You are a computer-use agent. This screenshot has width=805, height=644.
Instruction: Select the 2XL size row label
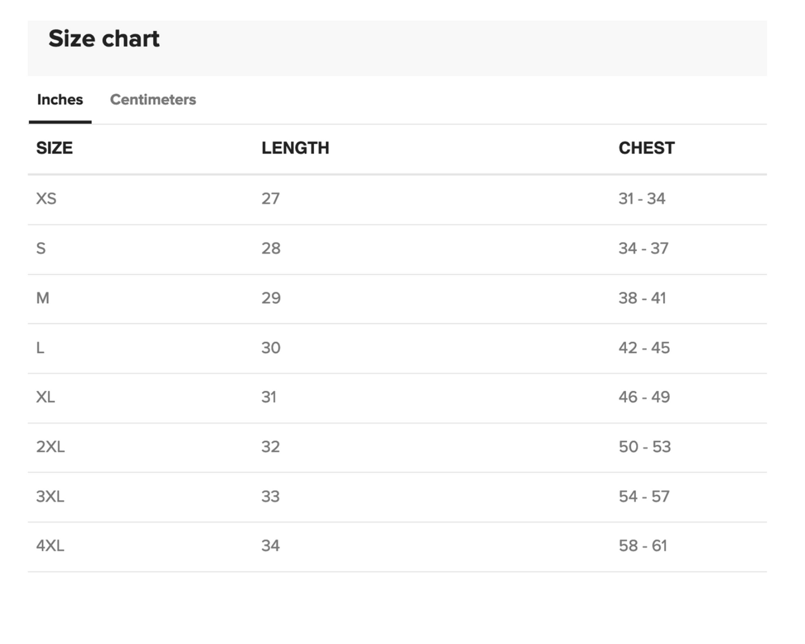point(51,447)
